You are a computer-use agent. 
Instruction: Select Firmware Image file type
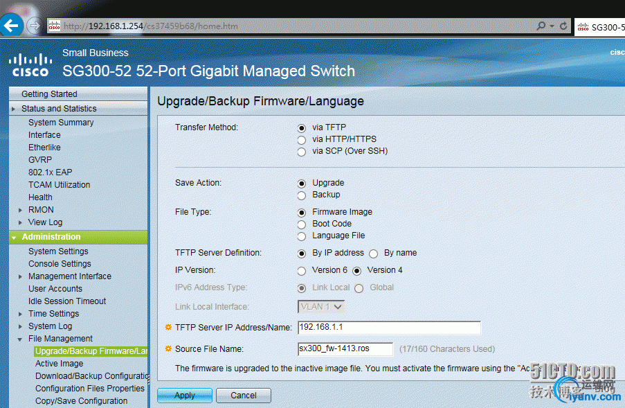(x=302, y=213)
